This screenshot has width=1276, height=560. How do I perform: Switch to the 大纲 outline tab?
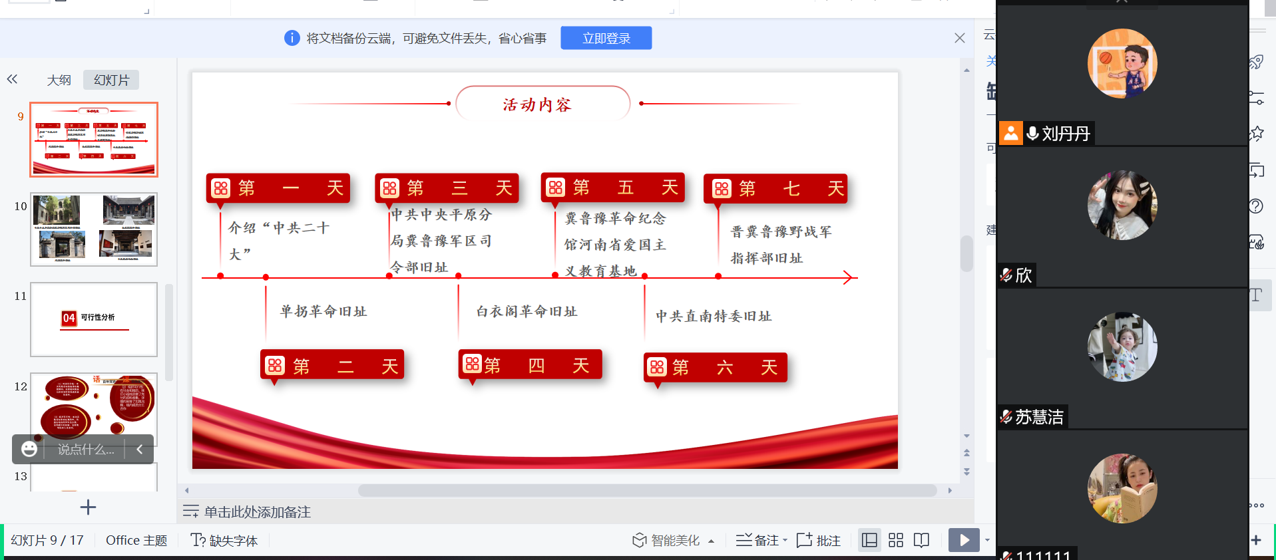point(59,80)
